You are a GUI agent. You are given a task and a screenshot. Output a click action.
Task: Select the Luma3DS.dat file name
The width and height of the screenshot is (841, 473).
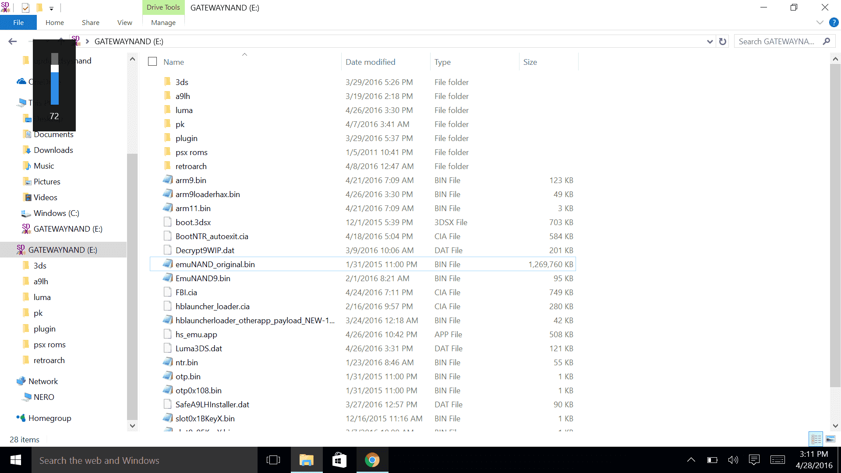point(199,349)
